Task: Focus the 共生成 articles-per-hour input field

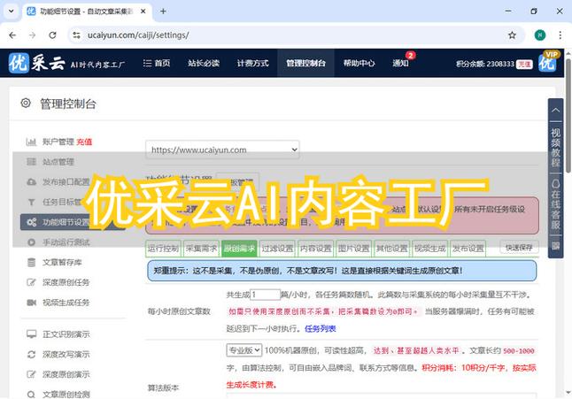Action: click(x=266, y=295)
